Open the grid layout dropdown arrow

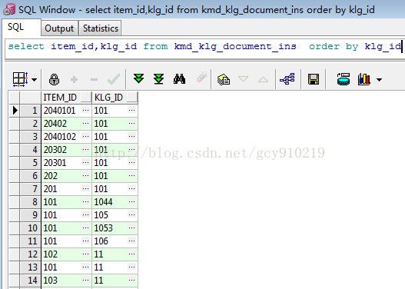coord(34,79)
